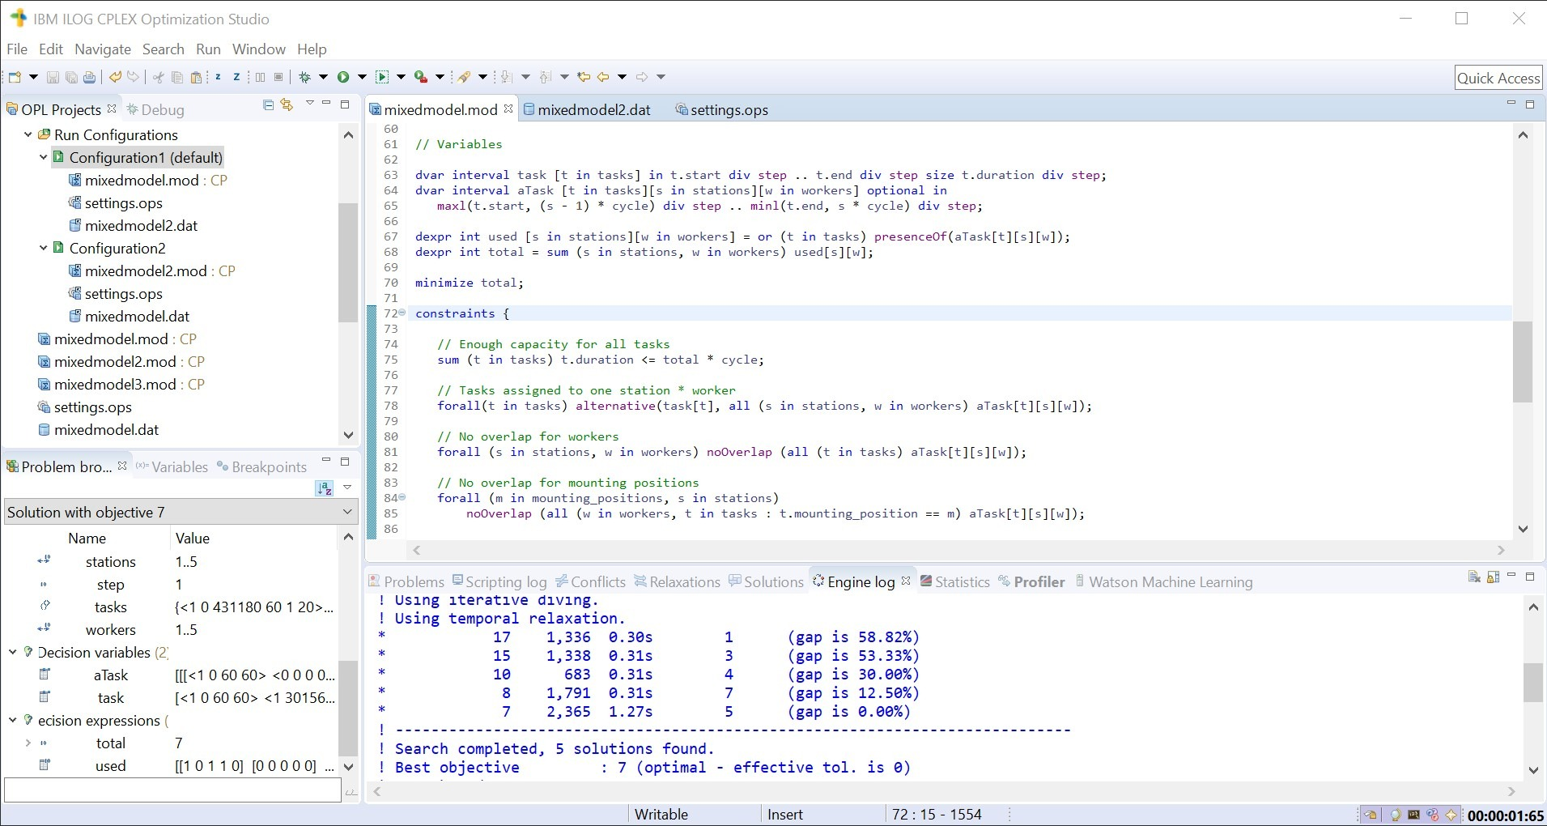
Task: Click the New file toolbar icon
Action: tap(15, 77)
